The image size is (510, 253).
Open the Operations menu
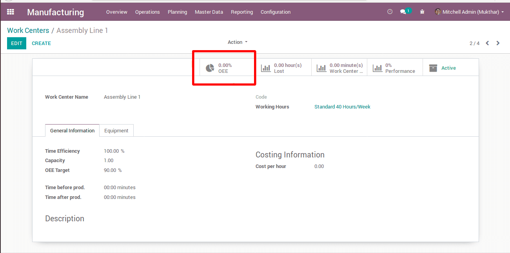coord(147,12)
